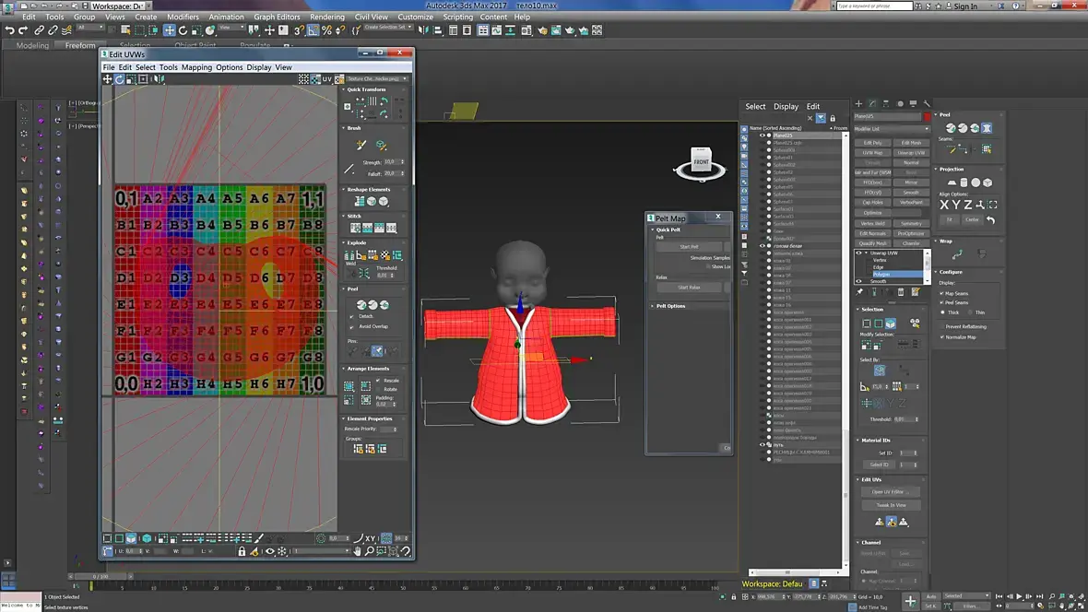
Task: Select the Edge sub-object in modifier stack
Action: click(879, 267)
